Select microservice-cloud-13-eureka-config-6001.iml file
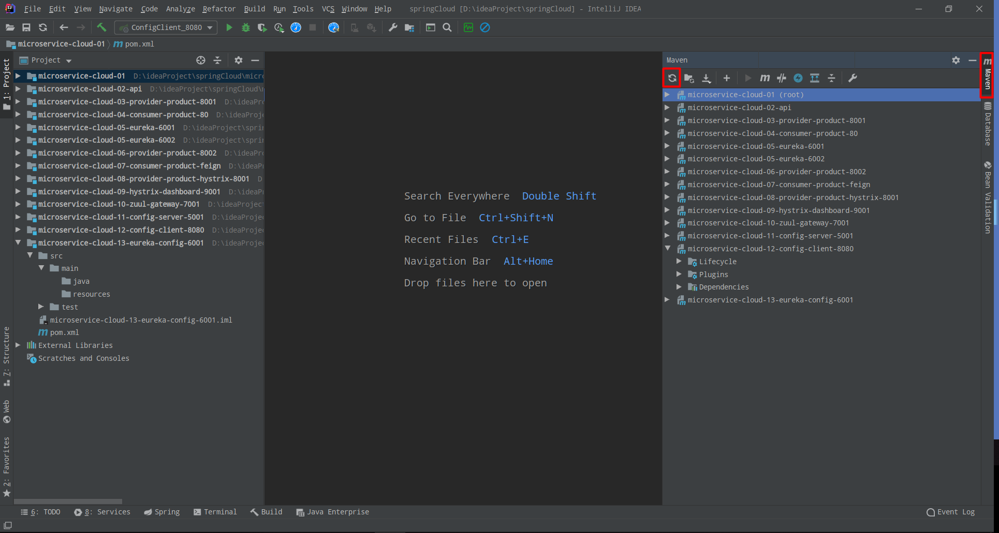999x533 pixels. (x=136, y=320)
